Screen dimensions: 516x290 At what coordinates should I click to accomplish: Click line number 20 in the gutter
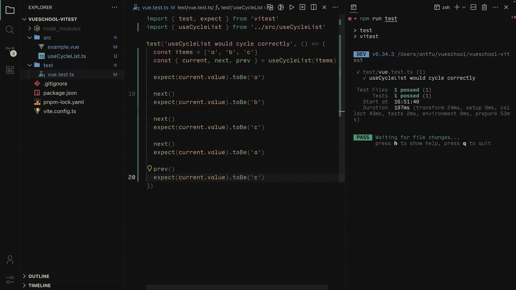(x=132, y=177)
